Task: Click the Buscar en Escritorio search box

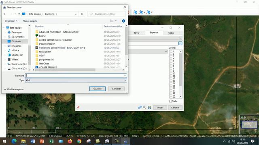Action: click(x=106, y=14)
